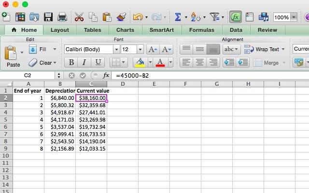
Task: Paste using the clipboard icon in the top toolbar
Action: [x=107, y=17]
